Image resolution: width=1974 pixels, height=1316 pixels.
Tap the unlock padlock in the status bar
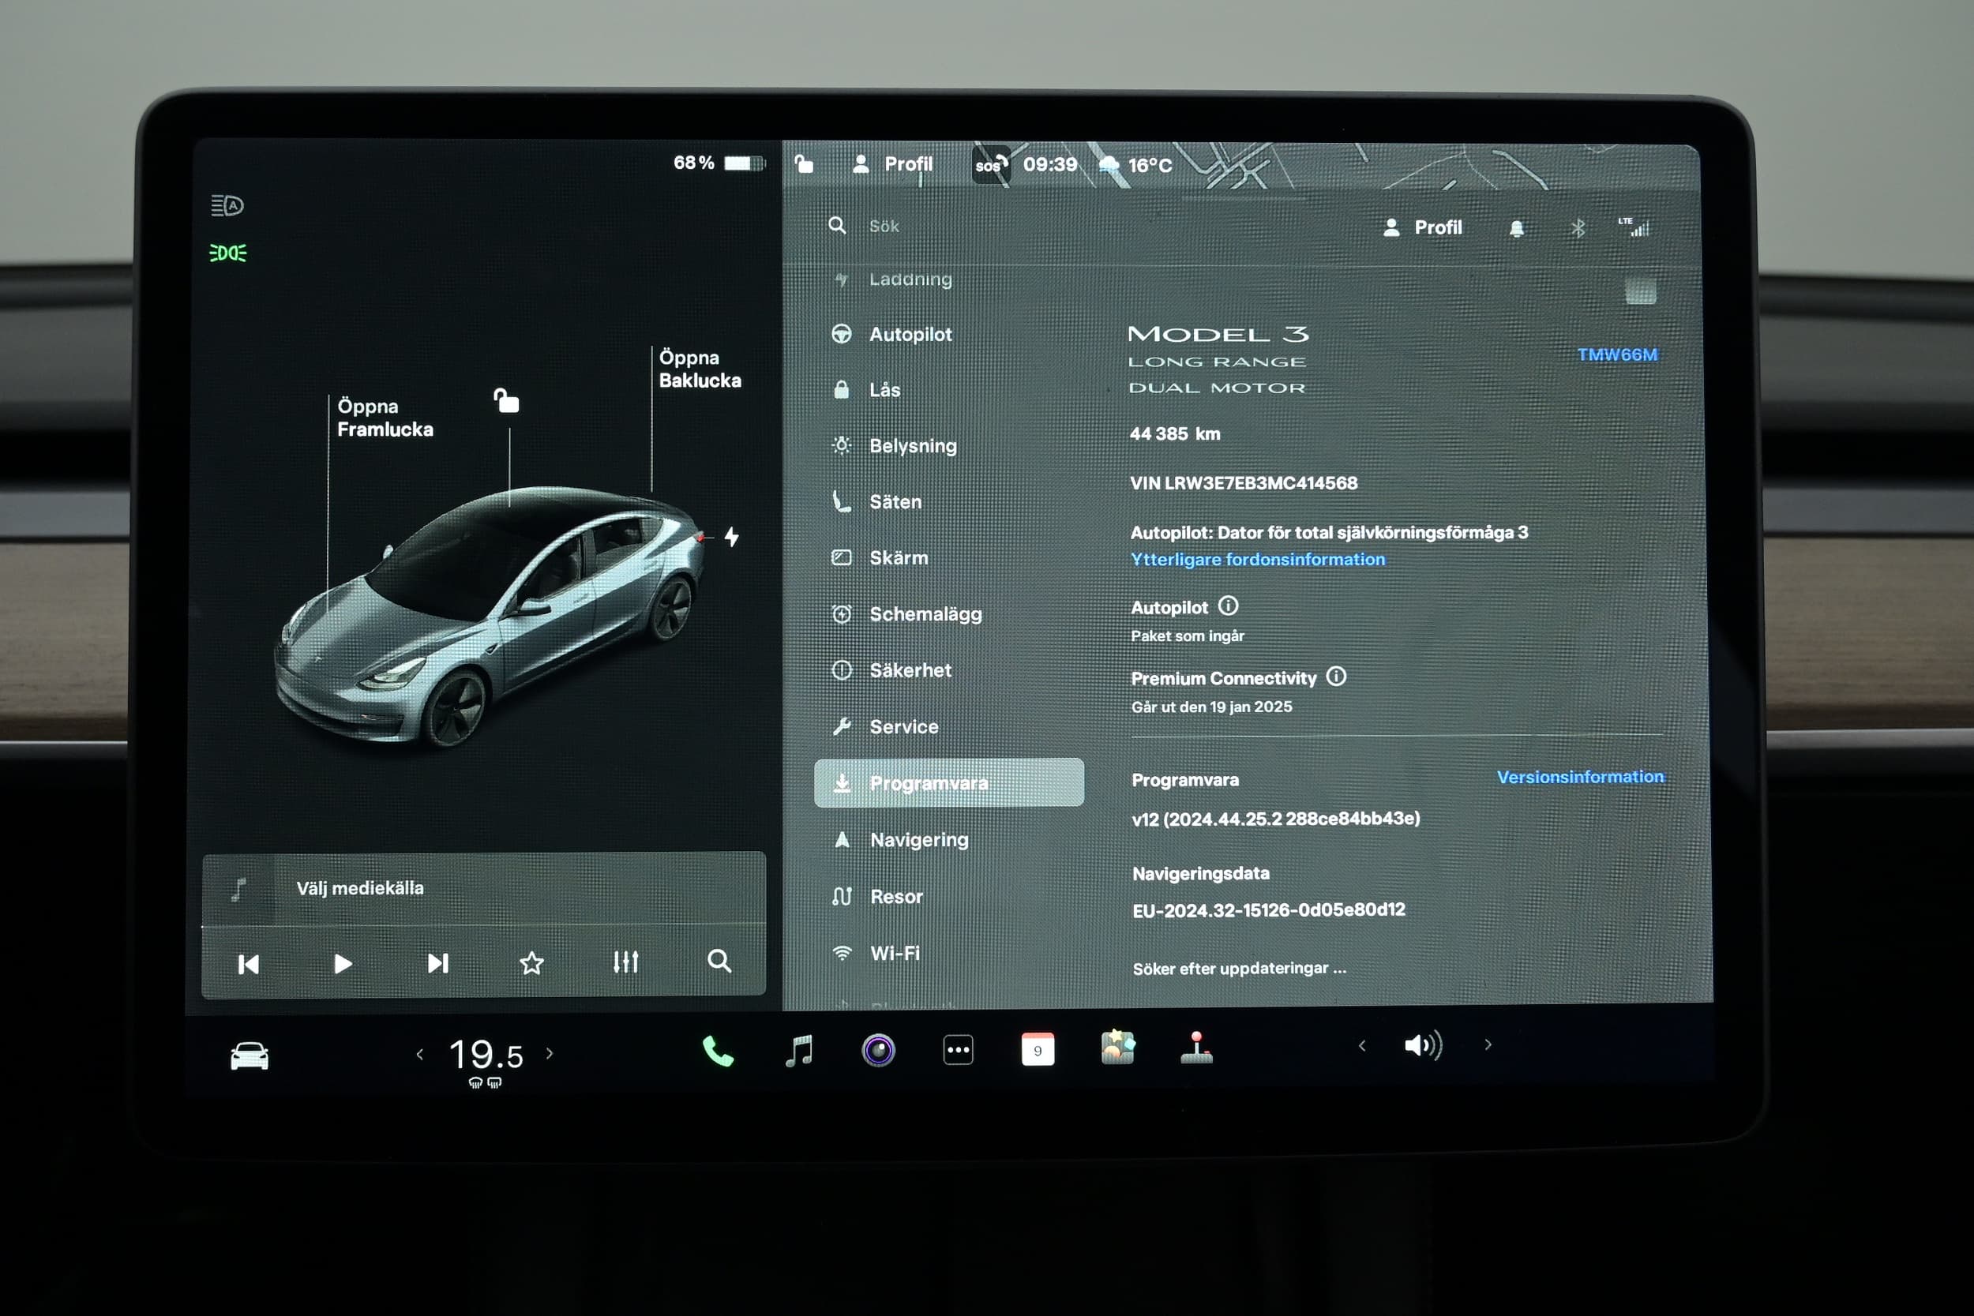pyautogui.click(x=803, y=163)
